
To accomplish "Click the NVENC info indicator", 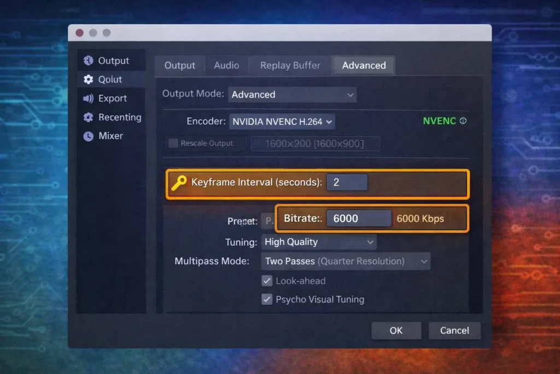I will coord(464,120).
